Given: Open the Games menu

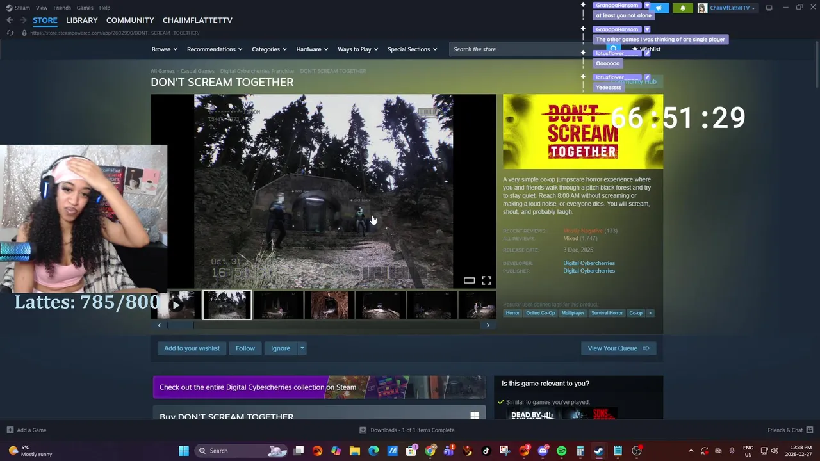Looking at the screenshot, I should click(85, 8).
